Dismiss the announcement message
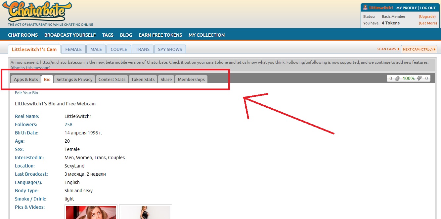The width and height of the screenshot is (441, 219). click(x=30, y=67)
